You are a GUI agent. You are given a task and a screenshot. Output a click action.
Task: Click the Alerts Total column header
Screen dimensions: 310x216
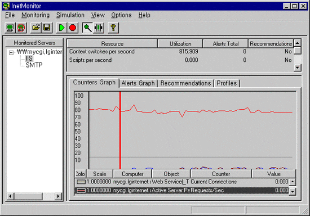pyautogui.click(x=225, y=44)
